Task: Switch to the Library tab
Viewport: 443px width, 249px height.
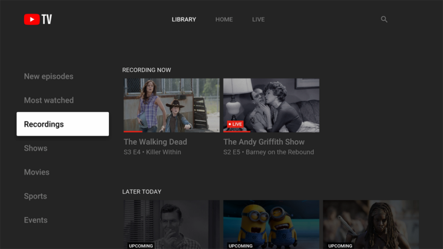Action: click(x=184, y=19)
